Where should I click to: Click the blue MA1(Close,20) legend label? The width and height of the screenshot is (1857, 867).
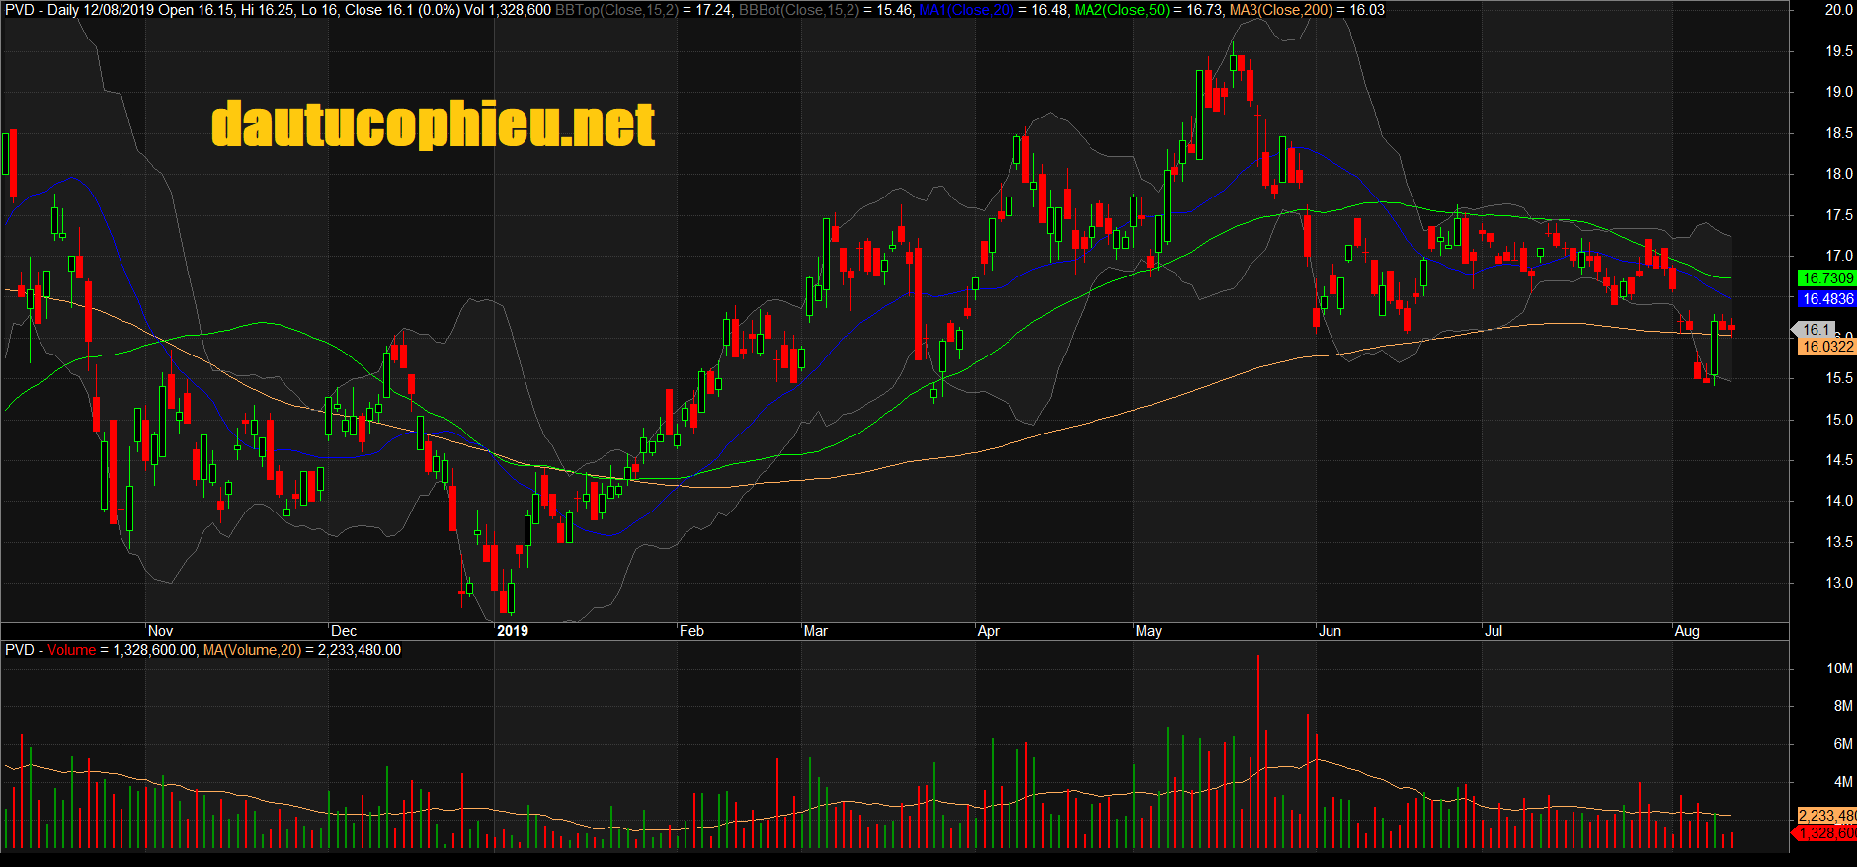tap(966, 10)
